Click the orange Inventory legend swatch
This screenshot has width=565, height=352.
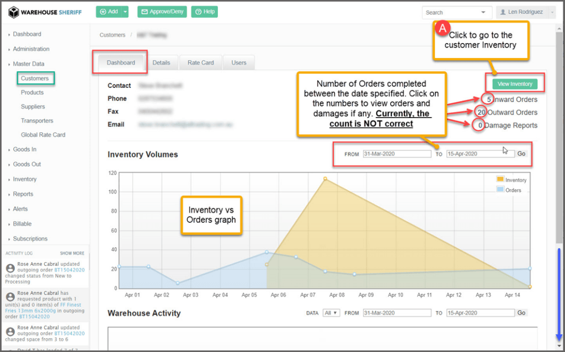(x=500, y=179)
